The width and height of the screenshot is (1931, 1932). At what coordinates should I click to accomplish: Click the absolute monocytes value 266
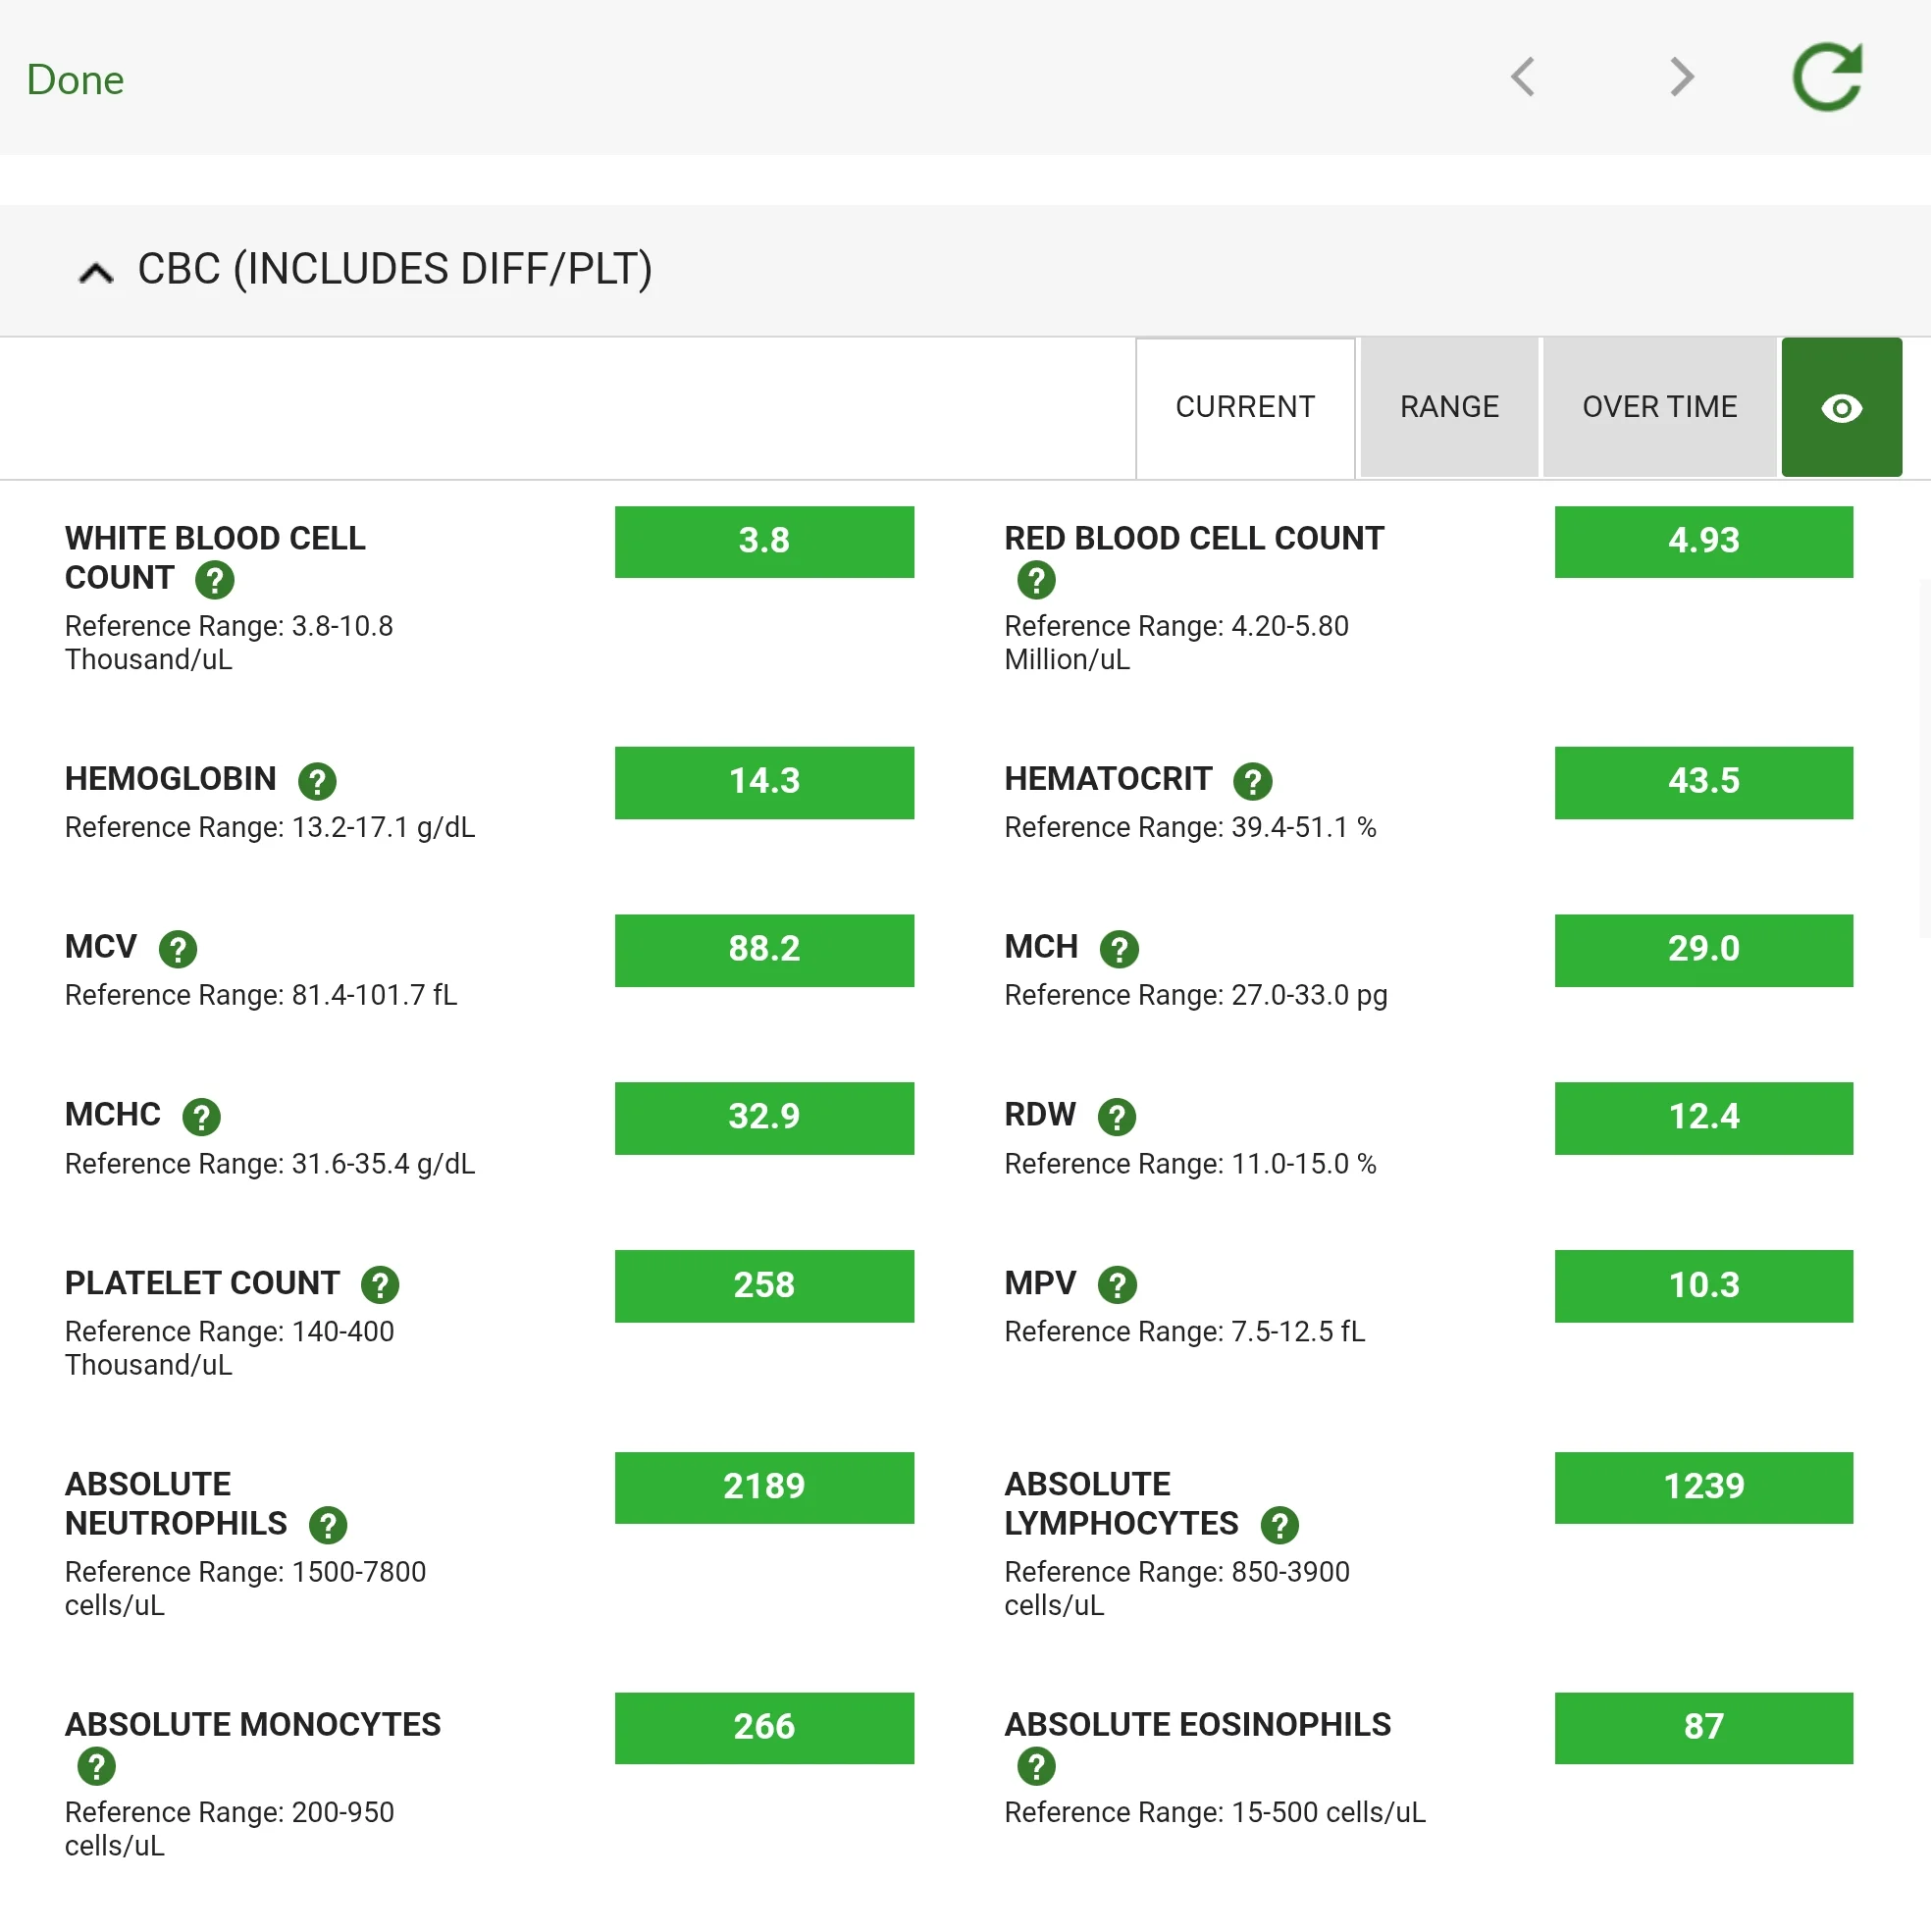click(x=764, y=1728)
